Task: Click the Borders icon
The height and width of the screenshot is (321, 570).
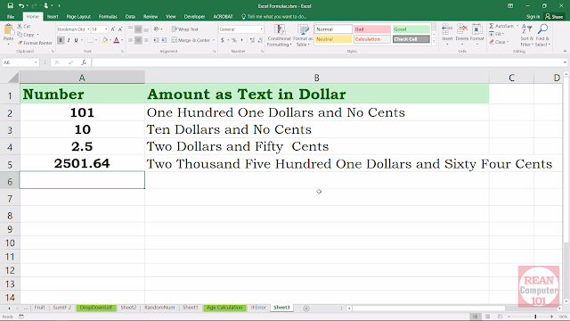Action: (90, 40)
